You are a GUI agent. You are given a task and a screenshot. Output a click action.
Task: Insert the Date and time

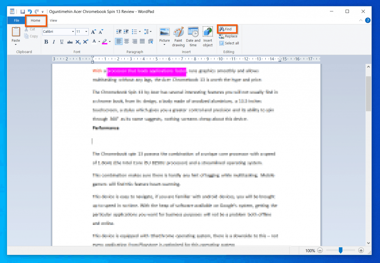(x=193, y=36)
